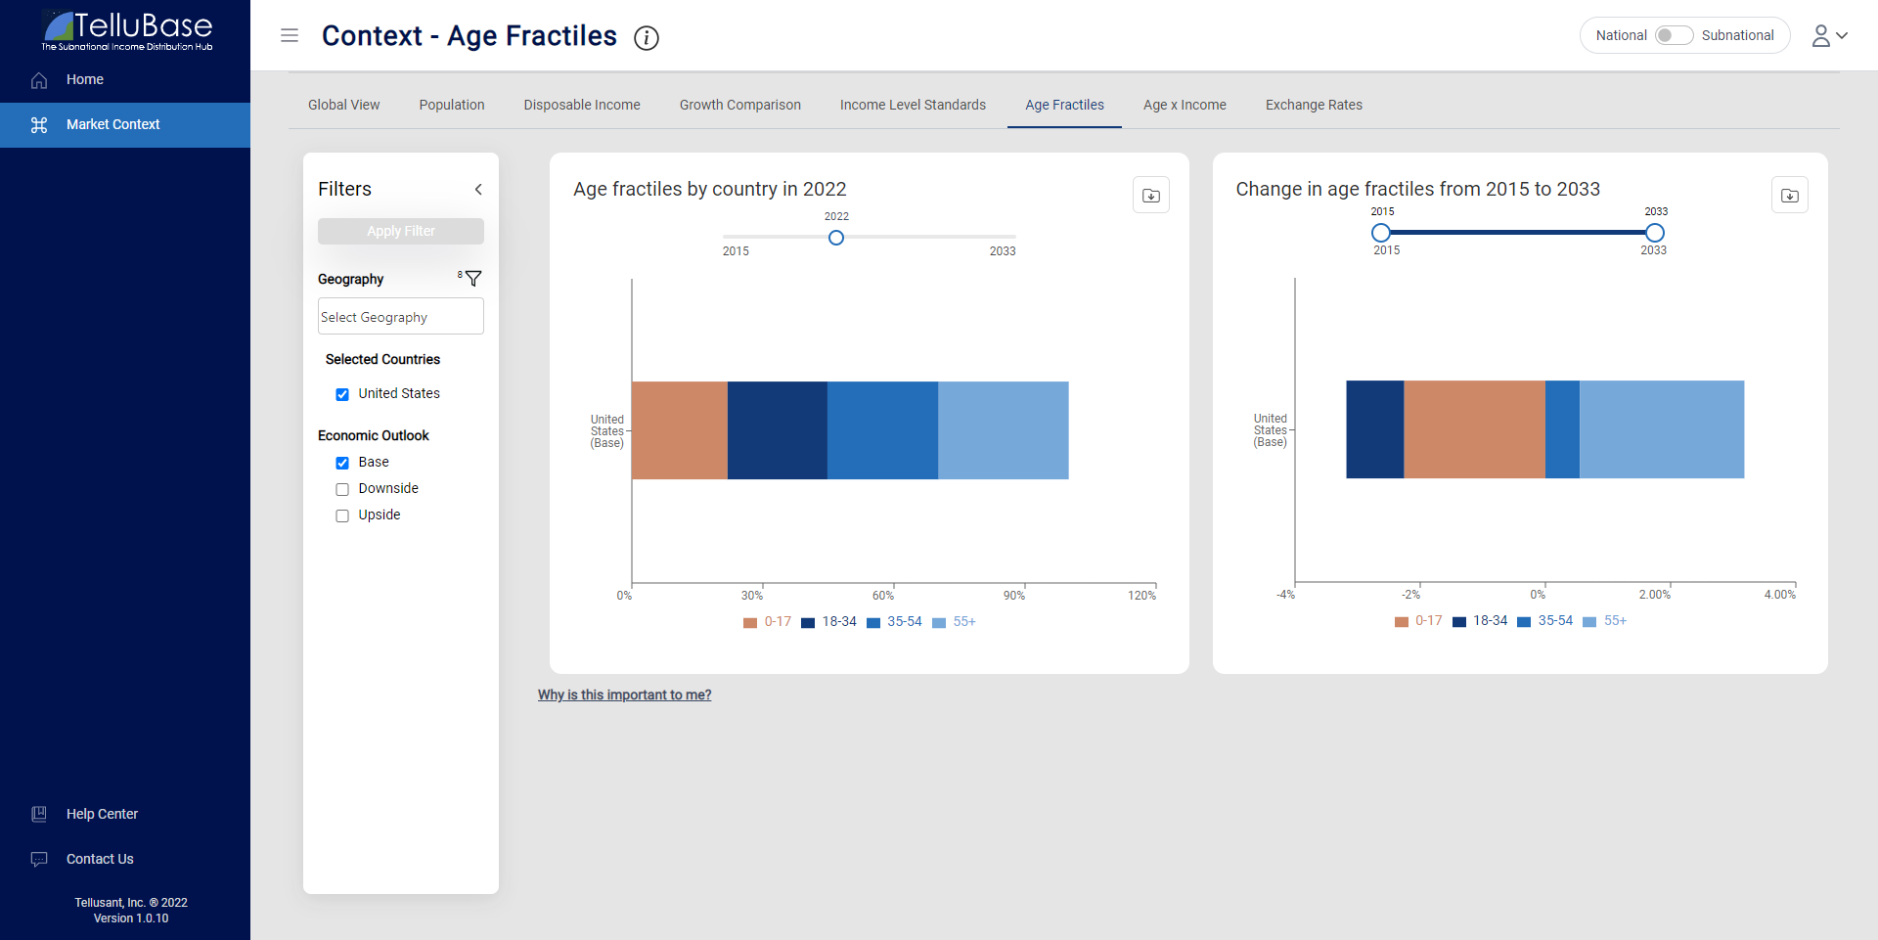Expand the user account dropdown arrow
This screenshot has width=1878, height=940.
1842,35
